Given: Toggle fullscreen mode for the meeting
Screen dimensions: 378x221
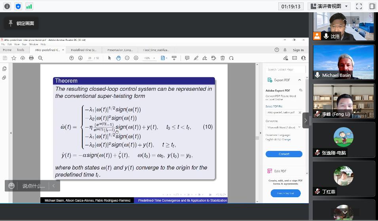Looking at the screenshot, I should (x=359, y=6).
